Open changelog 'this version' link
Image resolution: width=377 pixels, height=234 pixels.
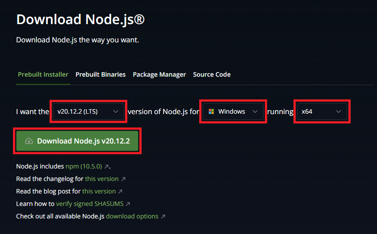(102, 179)
